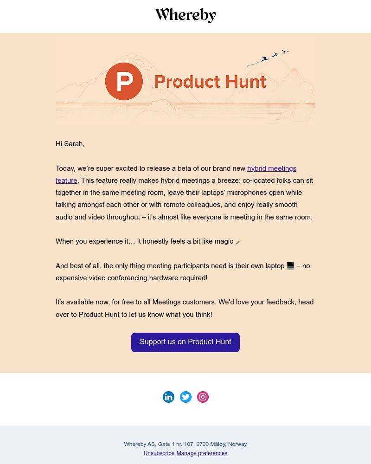Viewport: 371px width, 464px height.
Task: Click the Whereby wordmark logo
Action: (x=185, y=15)
